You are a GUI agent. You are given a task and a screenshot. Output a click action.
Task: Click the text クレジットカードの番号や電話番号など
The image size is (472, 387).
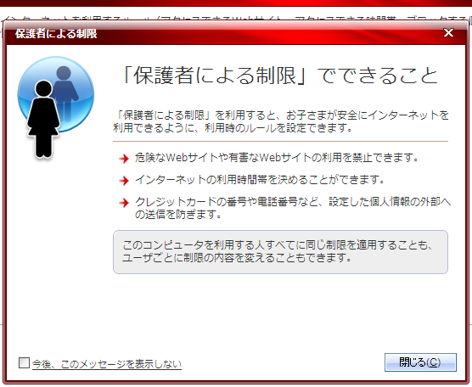pyautogui.click(x=226, y=202)
